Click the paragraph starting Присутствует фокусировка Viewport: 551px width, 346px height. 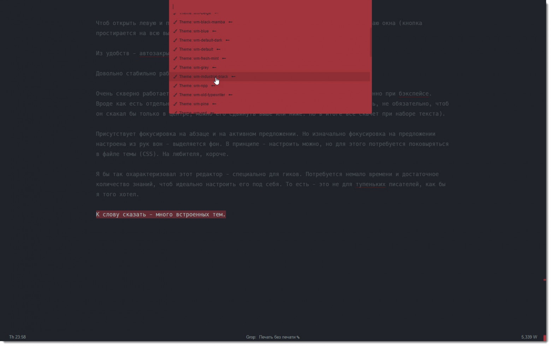click(x=272, y=144)
